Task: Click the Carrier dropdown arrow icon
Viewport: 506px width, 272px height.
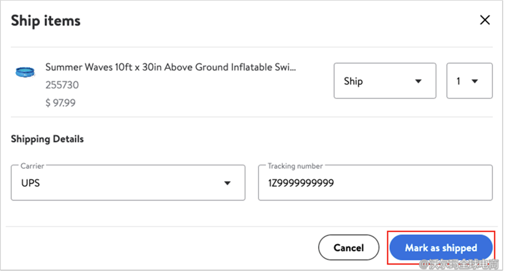Action: [x=228, y=183]
